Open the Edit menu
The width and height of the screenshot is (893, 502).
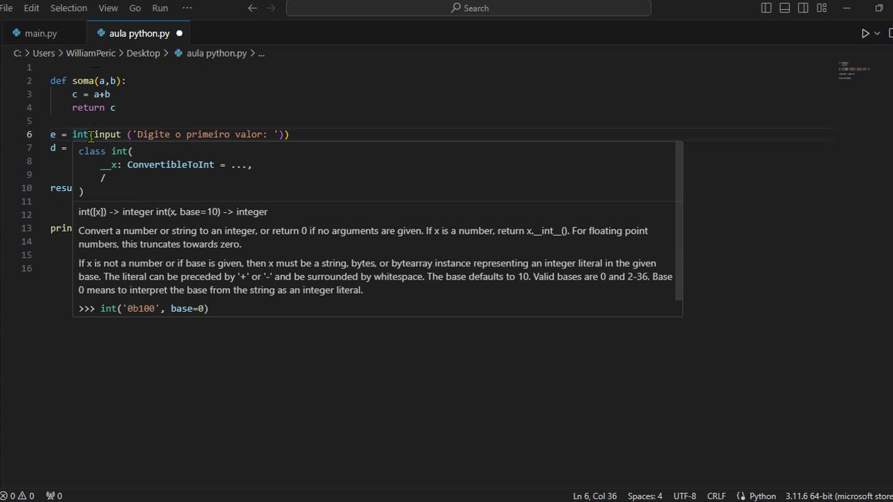31,8
